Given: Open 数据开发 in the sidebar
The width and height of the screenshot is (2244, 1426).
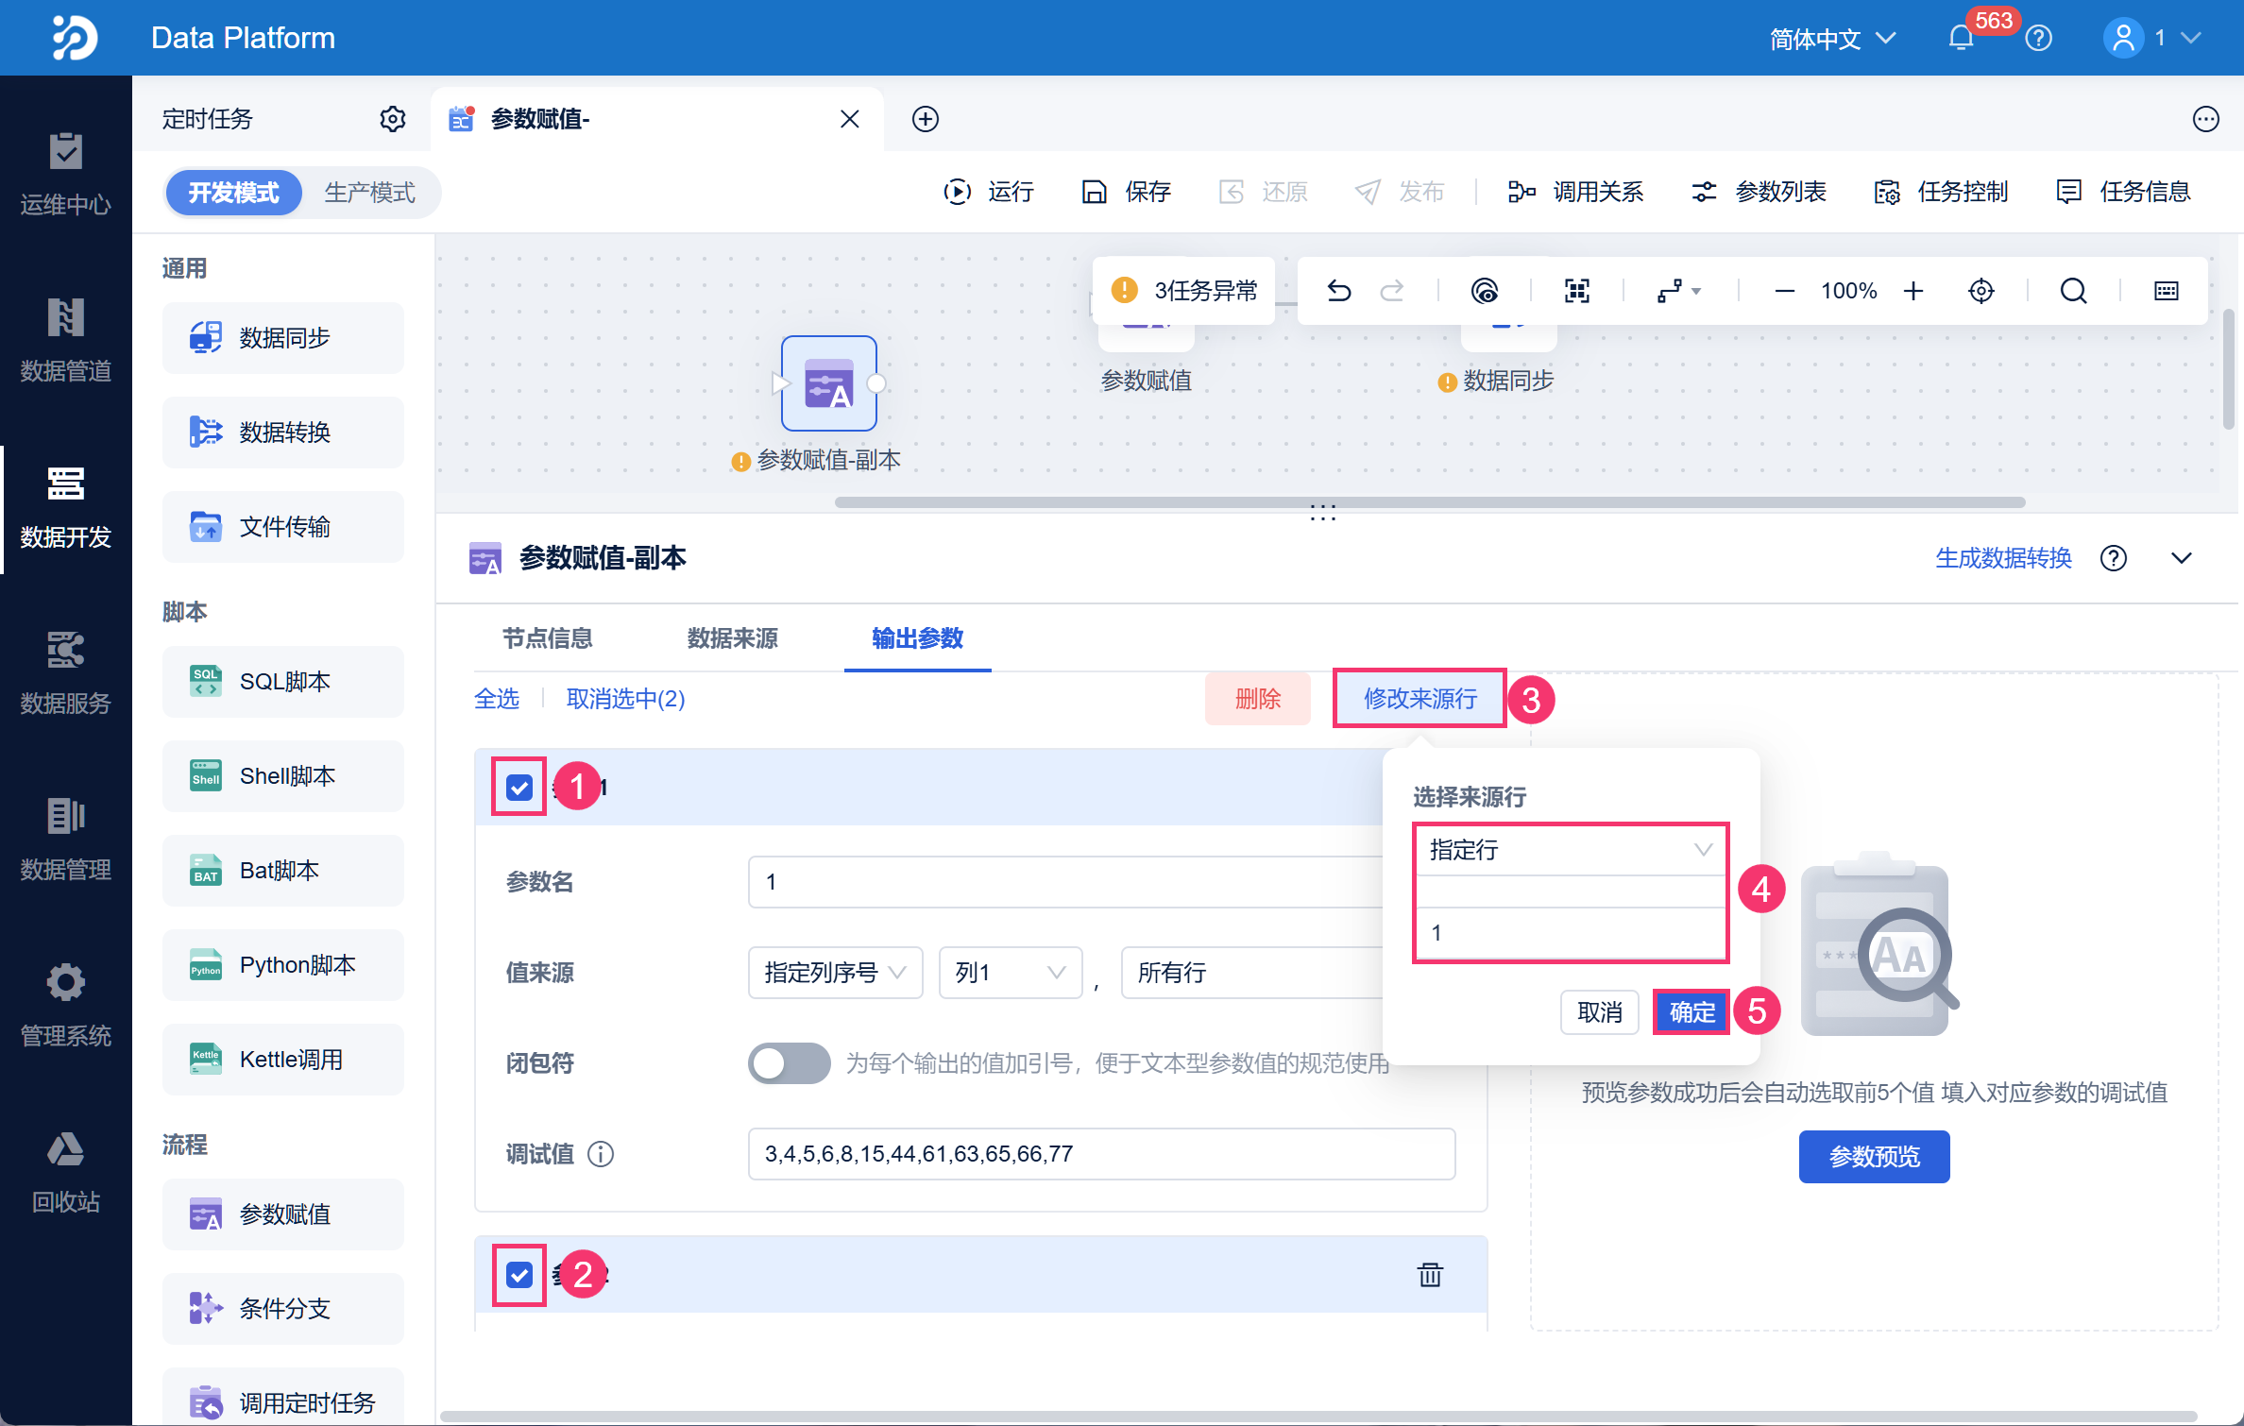Looking at the screenshot, I should (x=66, y=508).
